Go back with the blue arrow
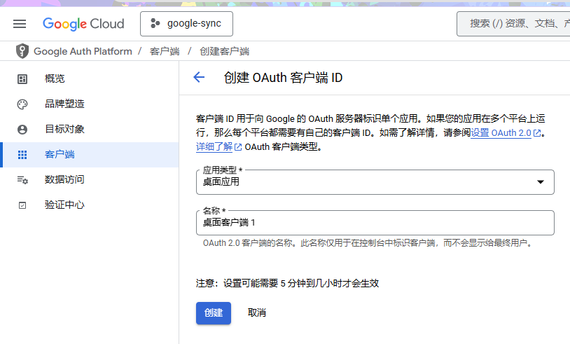Screen dimensions: 570x344 pyautogui.click(x=199, y=77)
